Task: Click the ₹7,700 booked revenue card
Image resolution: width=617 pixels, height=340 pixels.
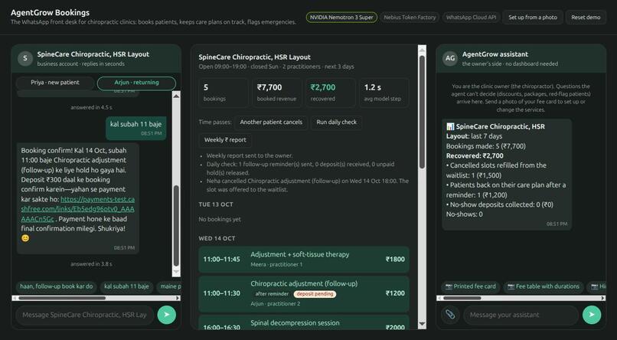Action: (x=277, y=93)
